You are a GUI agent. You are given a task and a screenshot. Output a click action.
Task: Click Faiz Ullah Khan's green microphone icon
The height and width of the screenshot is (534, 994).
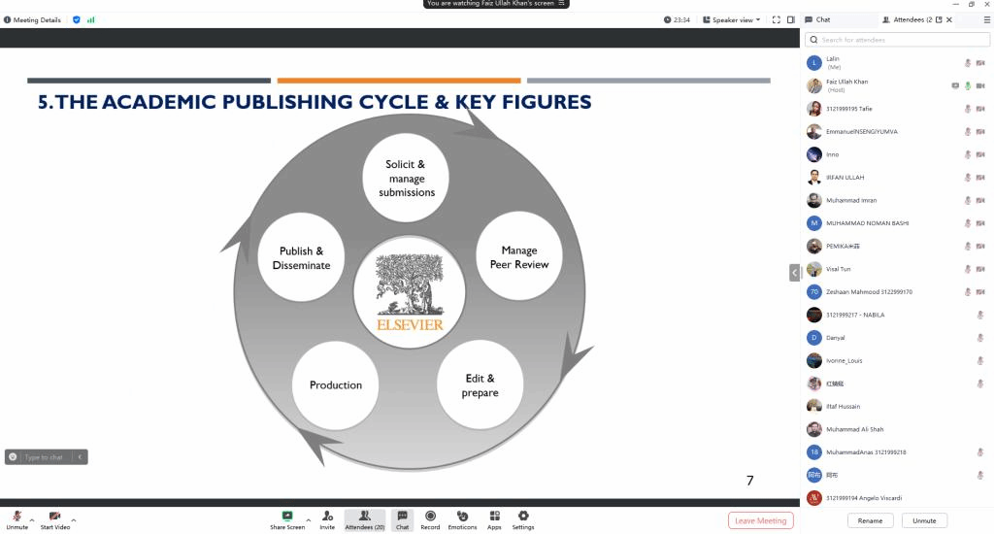coord(968,85)
